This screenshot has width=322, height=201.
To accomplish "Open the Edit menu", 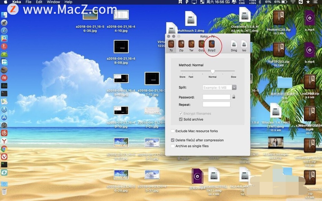I will click(x=39, y=2).
